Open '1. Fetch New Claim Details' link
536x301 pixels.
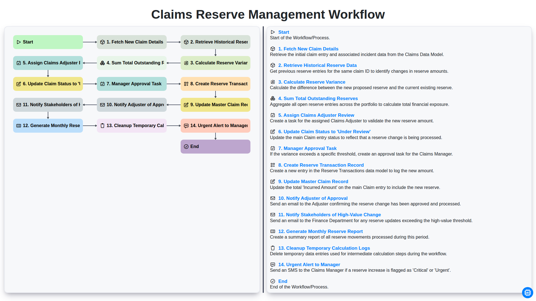pos(308,49)
